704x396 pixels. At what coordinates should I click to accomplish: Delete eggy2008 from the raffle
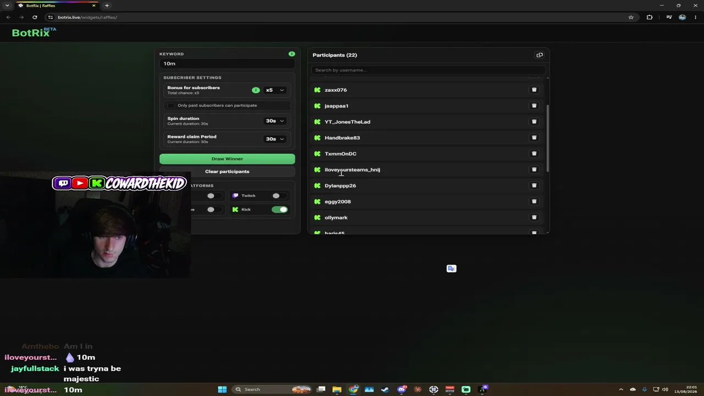pos(534,201)
